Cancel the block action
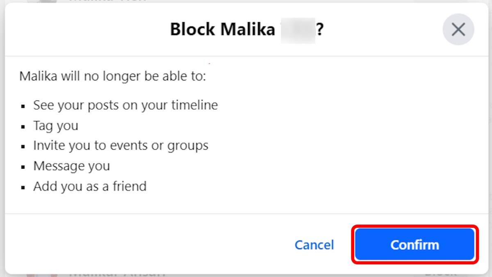Screen dimensions: 492x277 (x=314, y=245)
